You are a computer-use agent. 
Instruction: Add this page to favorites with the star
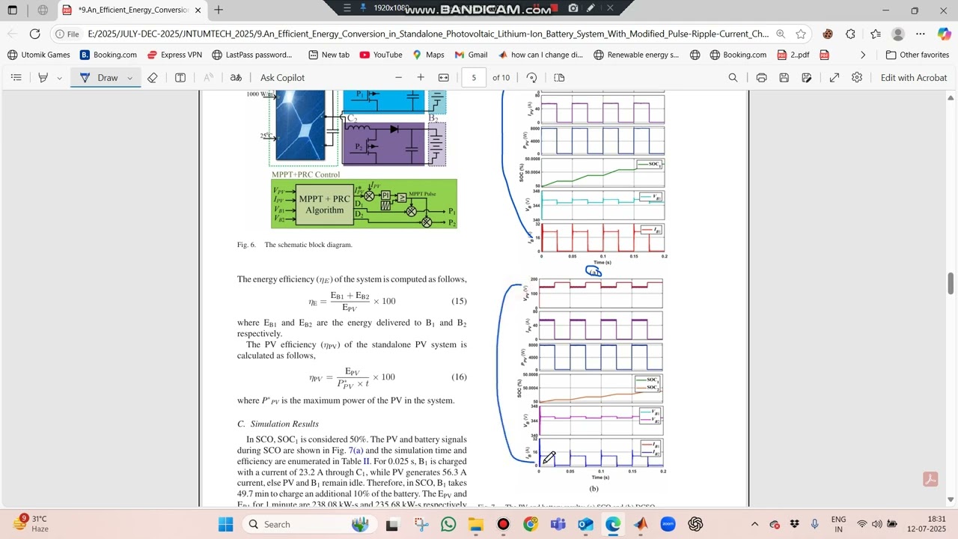coord(801,34)
